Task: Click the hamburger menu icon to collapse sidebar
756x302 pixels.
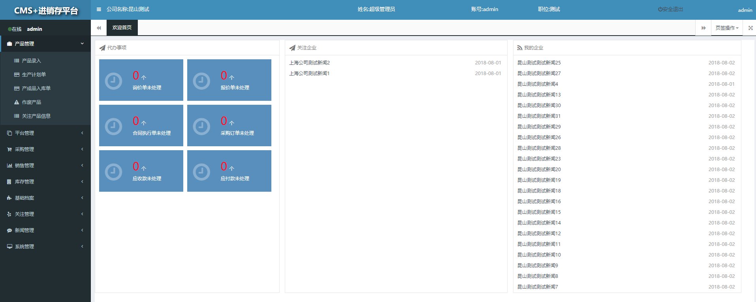Action: (x=99, y=9)
